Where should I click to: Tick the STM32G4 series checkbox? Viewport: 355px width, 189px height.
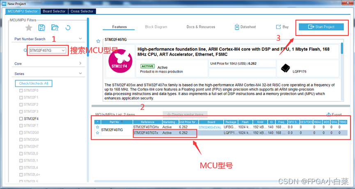point(21,139)
